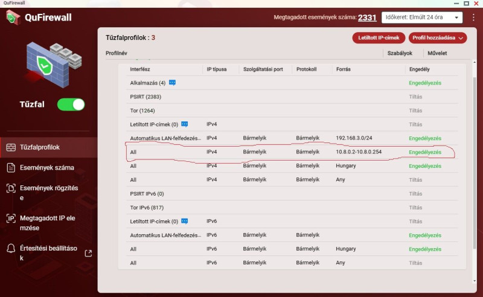Viewport: 483px width, 297px height.
Task: Click the notification bell icon
Action: click(x=11, y=248)
